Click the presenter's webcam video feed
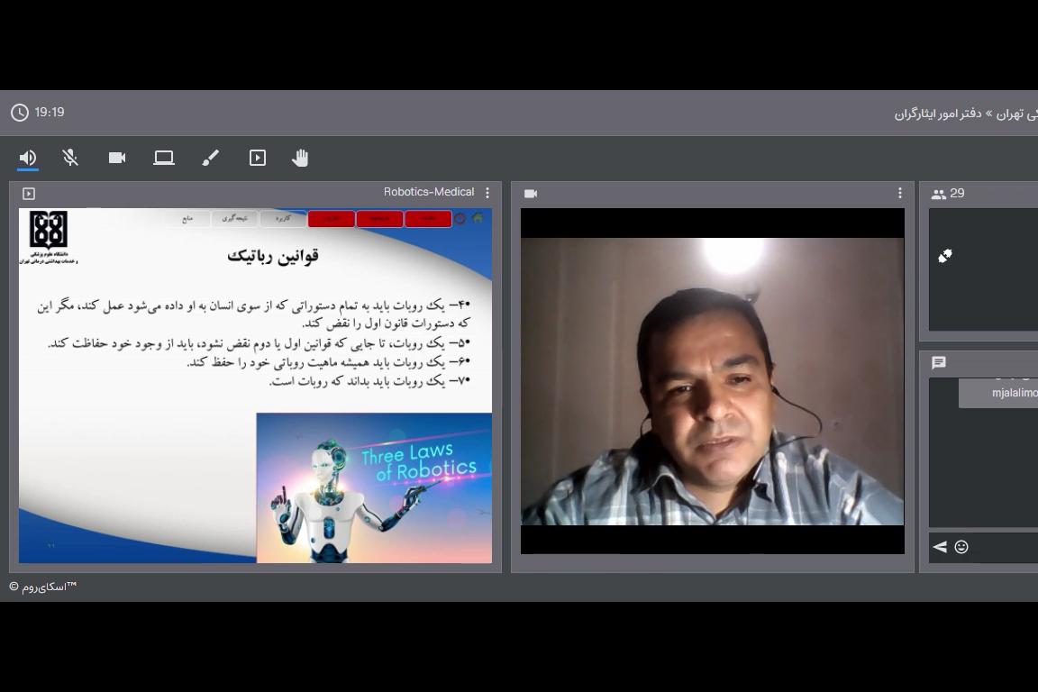 [x=712, y=381]
